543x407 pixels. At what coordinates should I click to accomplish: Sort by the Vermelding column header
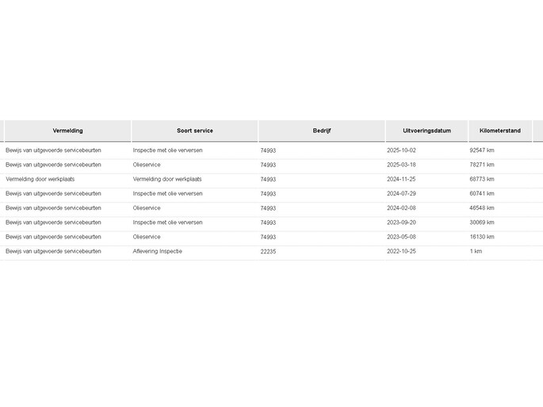(68, 131)
